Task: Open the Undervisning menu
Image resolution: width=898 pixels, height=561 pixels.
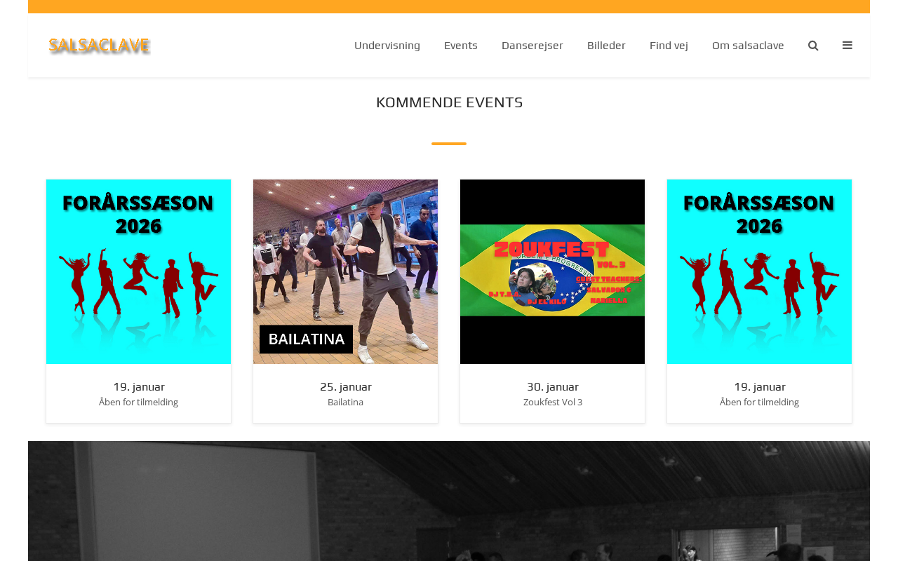Action: [x=387, y=46]
